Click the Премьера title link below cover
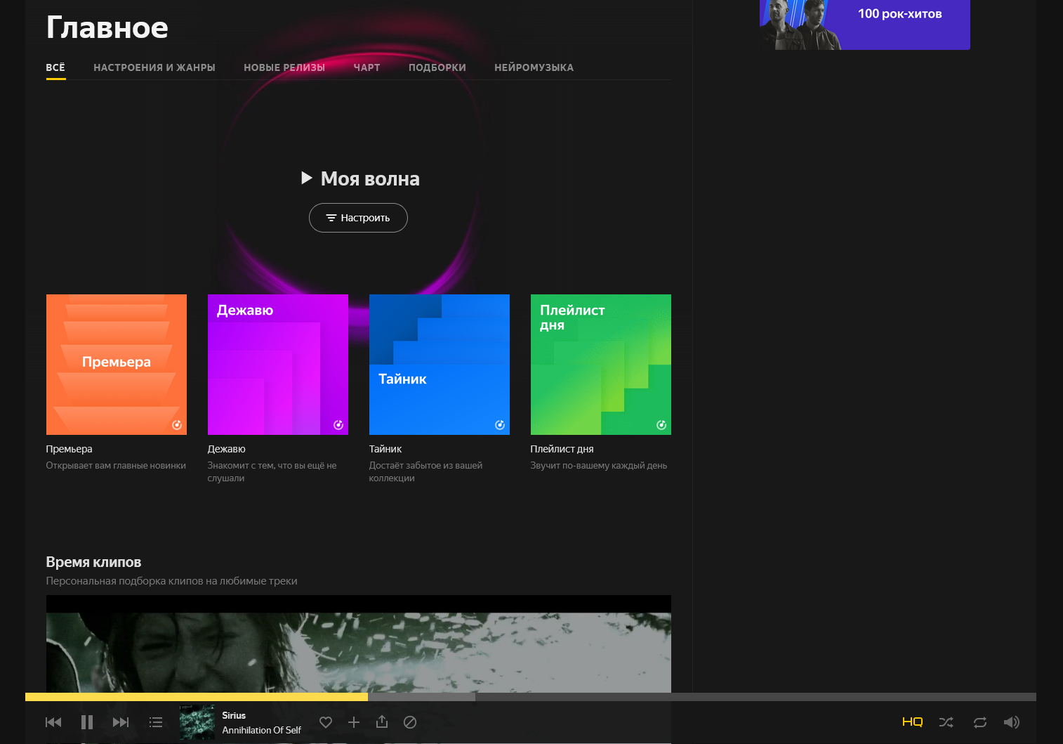Image resolution: width=1063 pixels, height=744 pixels. [69, 449]
